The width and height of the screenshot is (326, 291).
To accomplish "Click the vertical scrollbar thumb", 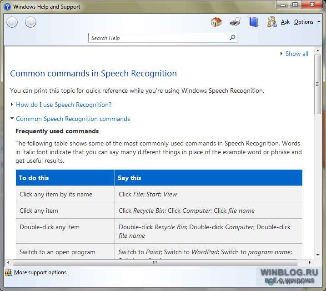I will [317, 84].
